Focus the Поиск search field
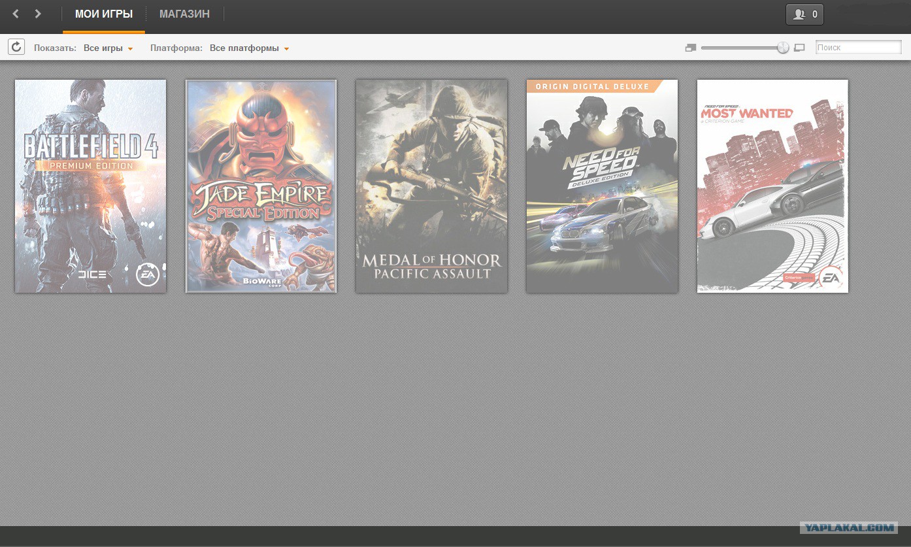911x547 pixels. (858, 48)
